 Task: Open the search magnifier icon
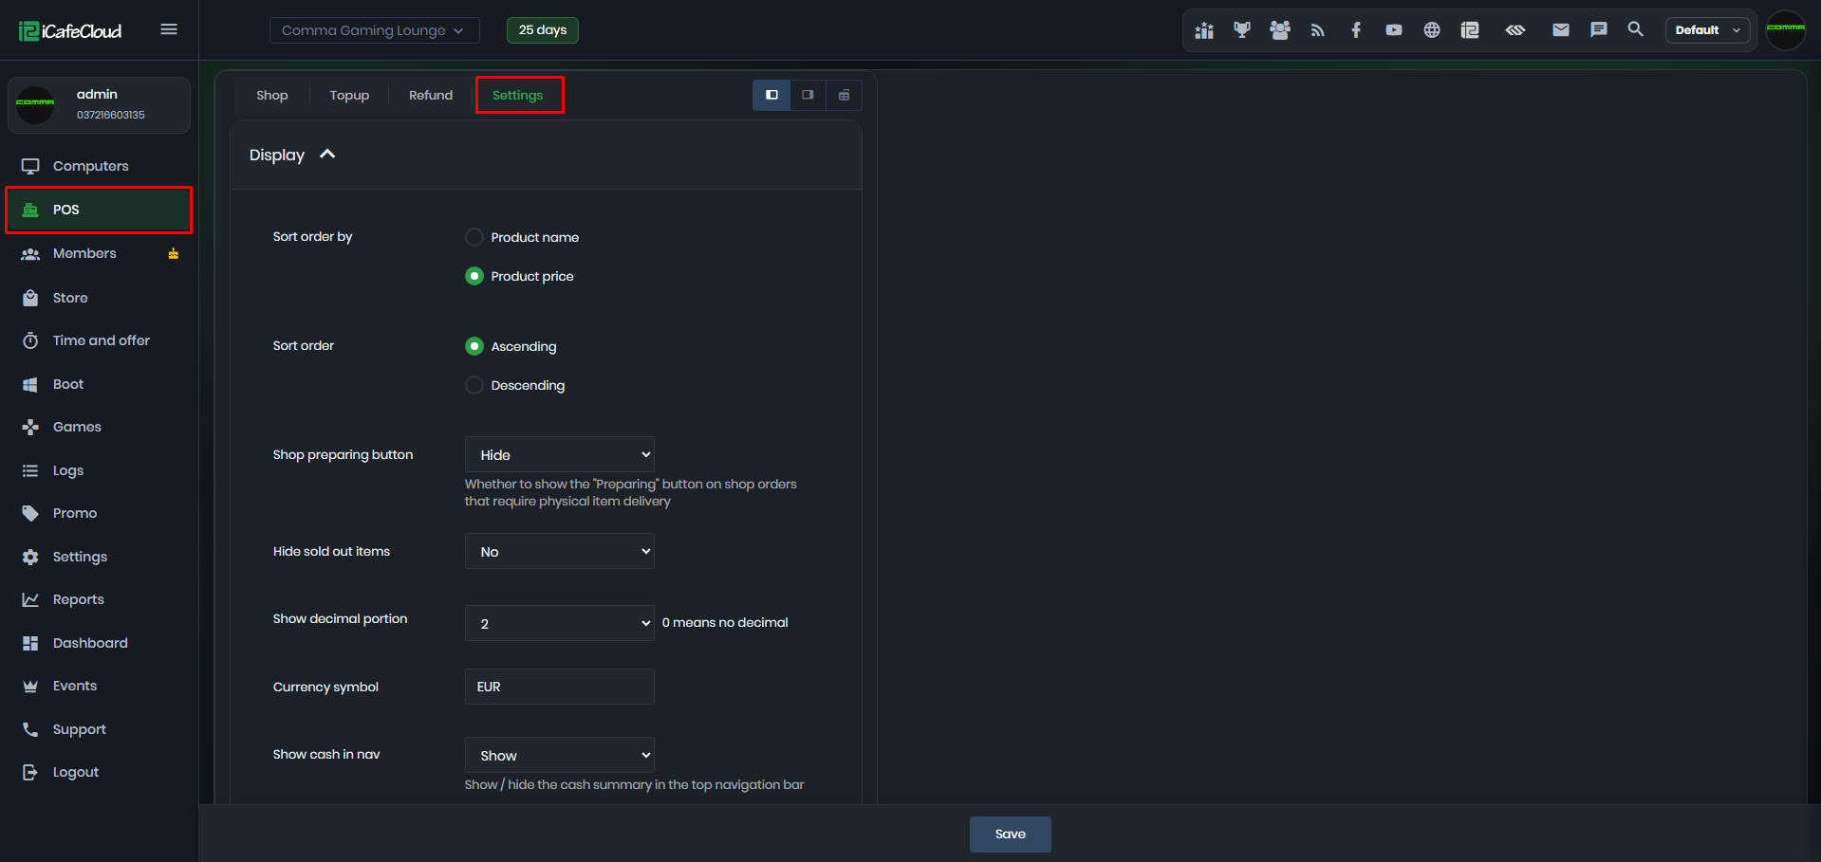pyautogui.click(x=1635, y=29)
